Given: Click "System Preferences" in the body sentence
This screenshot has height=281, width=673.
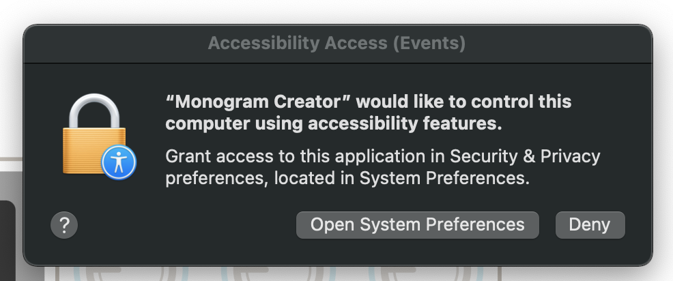Looking at the screenshot, I should pos(442,179).
